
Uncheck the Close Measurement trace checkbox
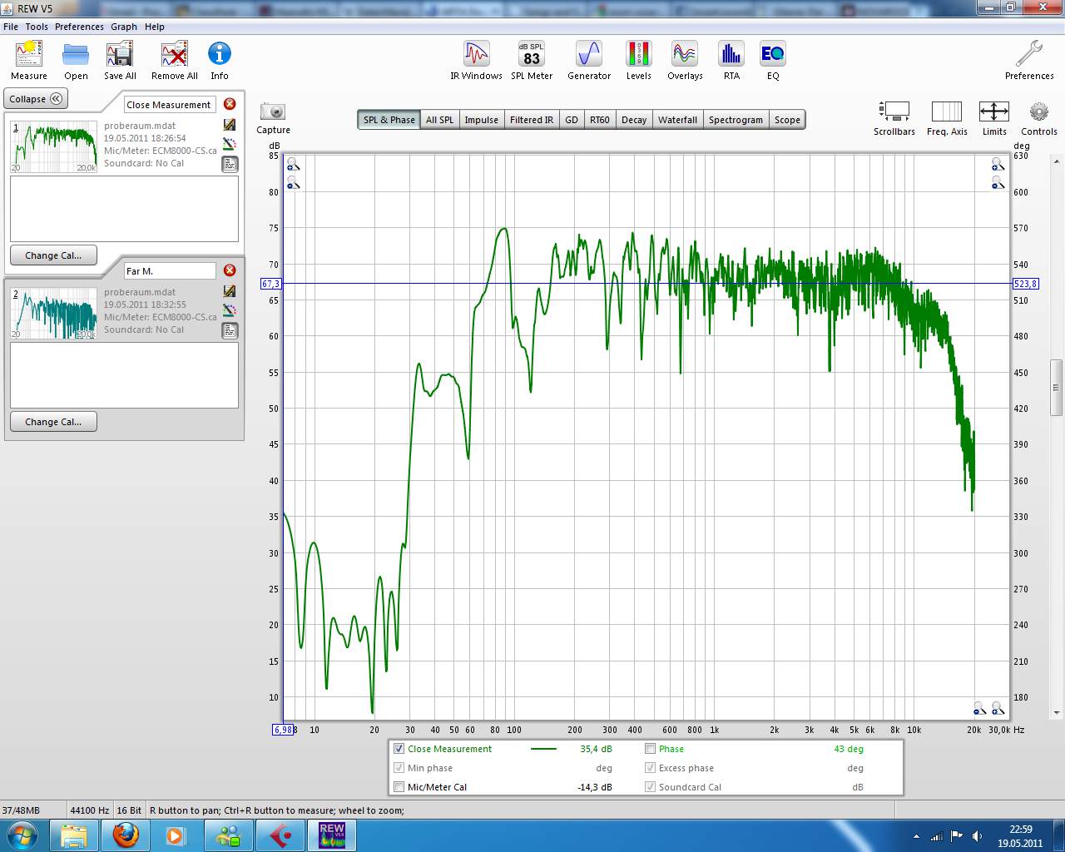[399, 749]
